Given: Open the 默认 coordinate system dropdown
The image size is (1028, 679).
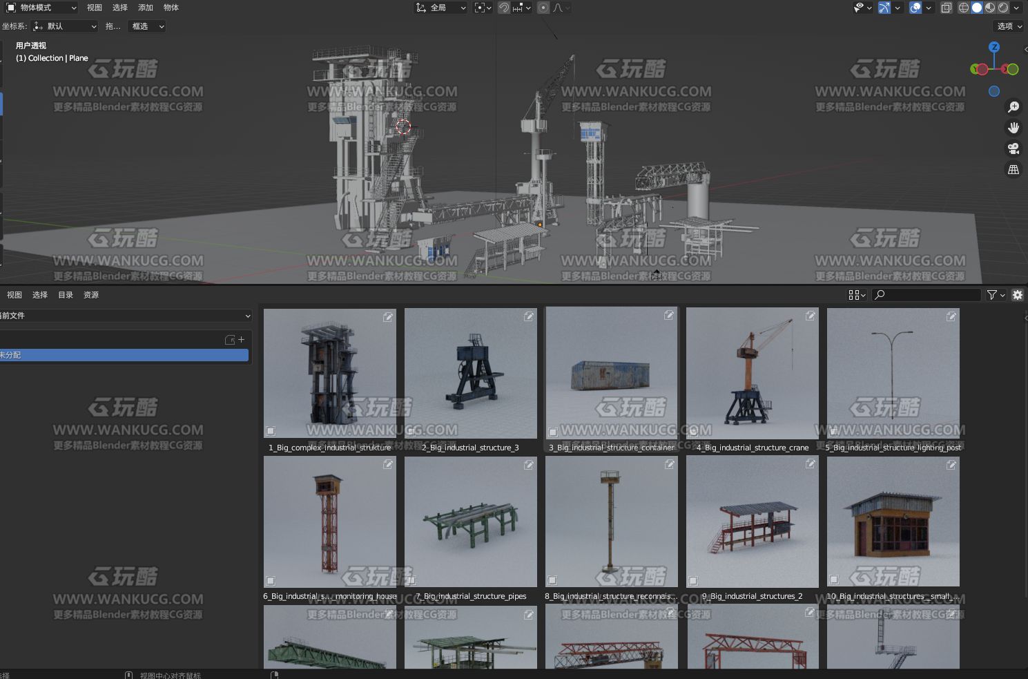Looking at the screenshot, I should click(65, 26).
